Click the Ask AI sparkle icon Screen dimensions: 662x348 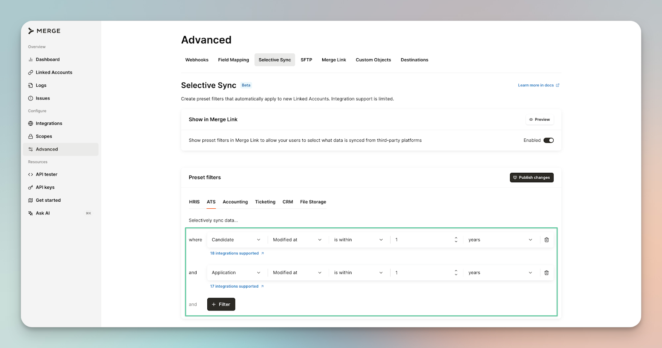click(x=31, y=213)
